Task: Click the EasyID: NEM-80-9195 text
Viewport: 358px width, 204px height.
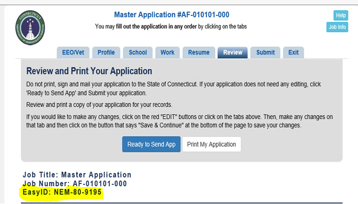Action: [62, 192]
